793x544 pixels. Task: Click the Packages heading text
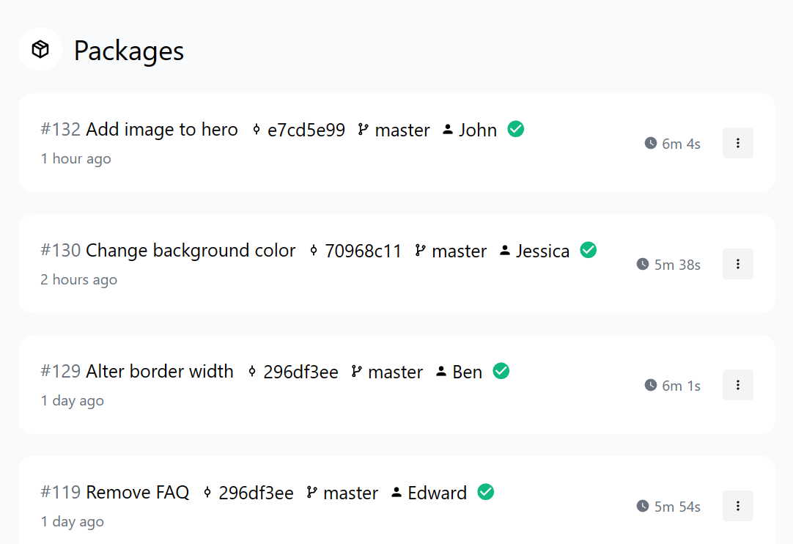click(x=129, y=51)
